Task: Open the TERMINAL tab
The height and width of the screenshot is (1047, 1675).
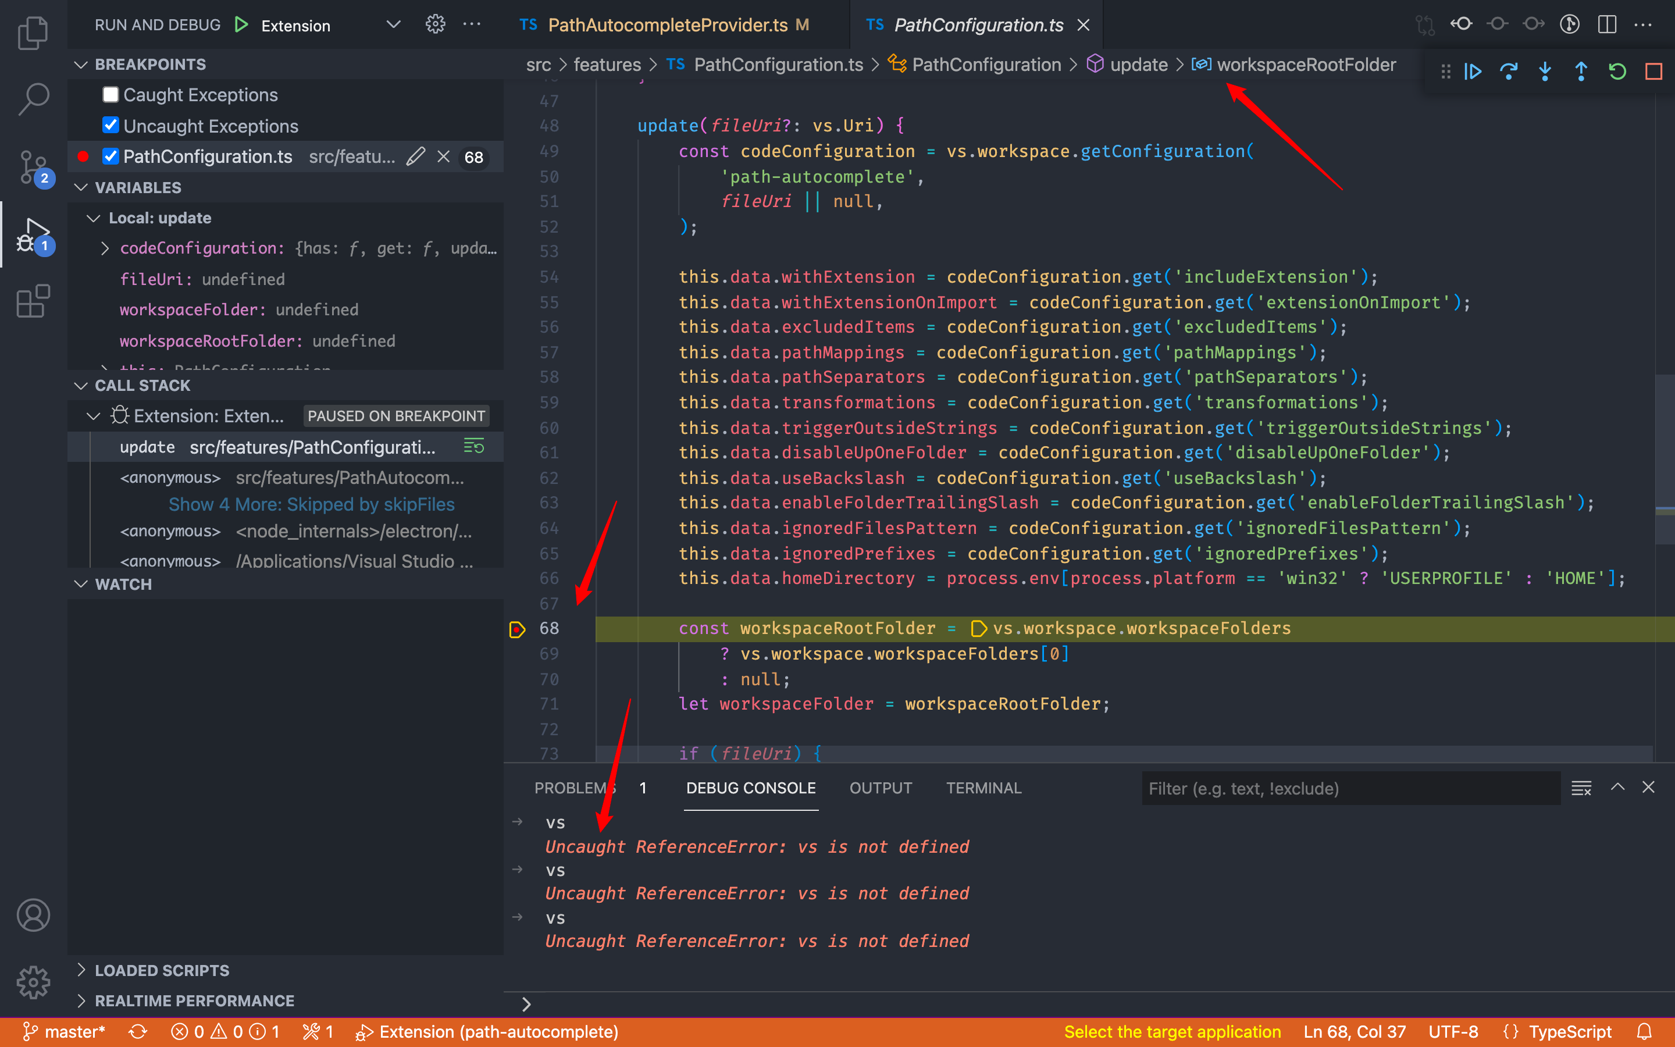Action: 983,788
